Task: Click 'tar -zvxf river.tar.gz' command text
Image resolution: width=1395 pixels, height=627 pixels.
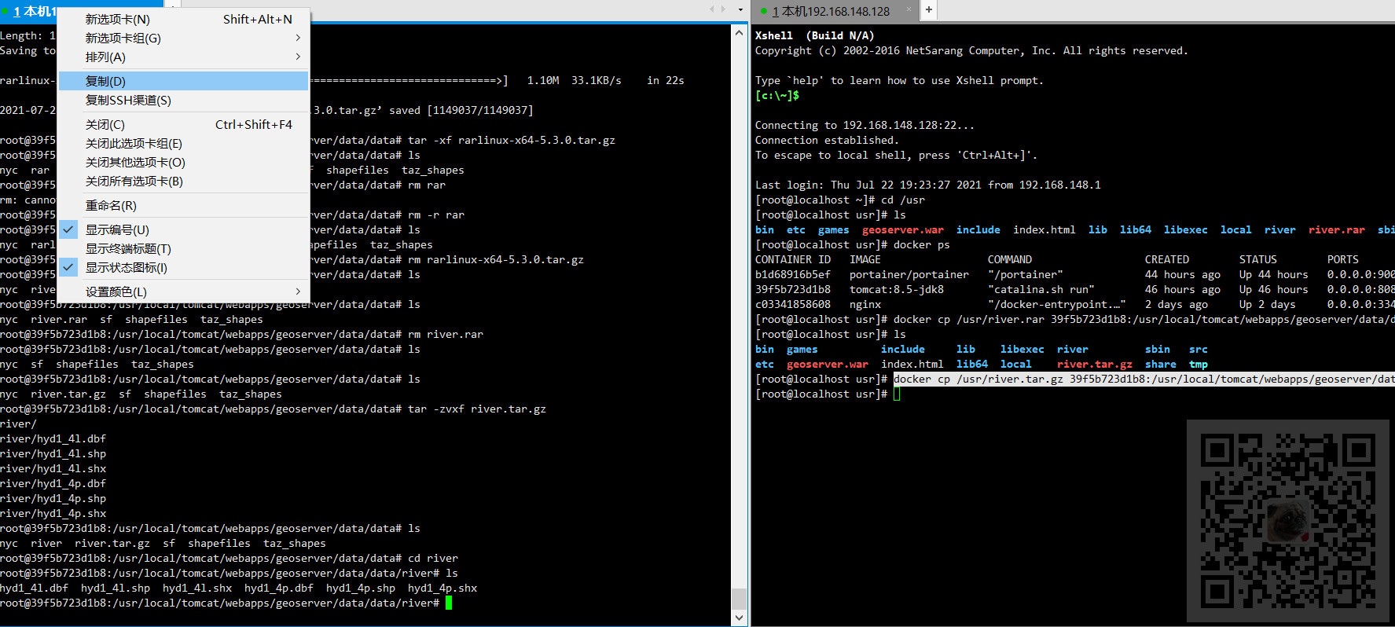Action: coord(477,409)
